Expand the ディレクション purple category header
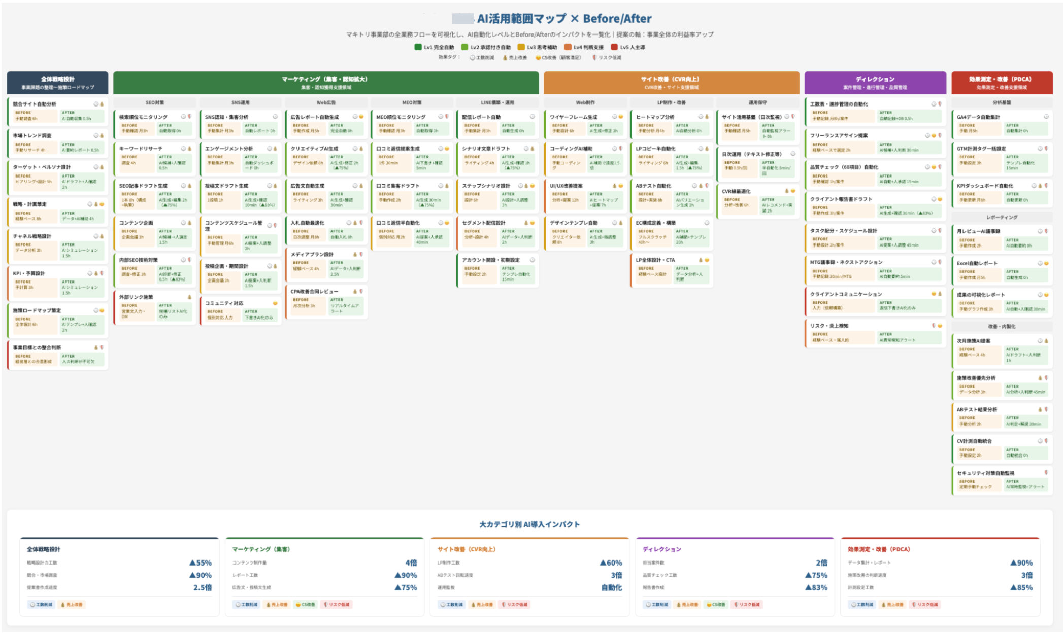This screenshot has width=1063, height=633. pos(875,83)
